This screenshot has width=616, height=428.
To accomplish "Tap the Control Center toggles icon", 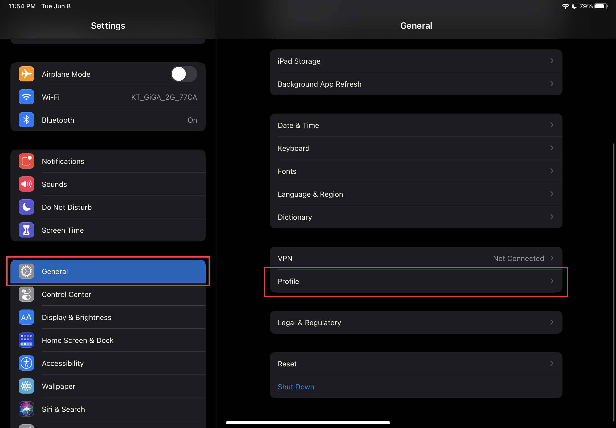I will click(26, 294).
